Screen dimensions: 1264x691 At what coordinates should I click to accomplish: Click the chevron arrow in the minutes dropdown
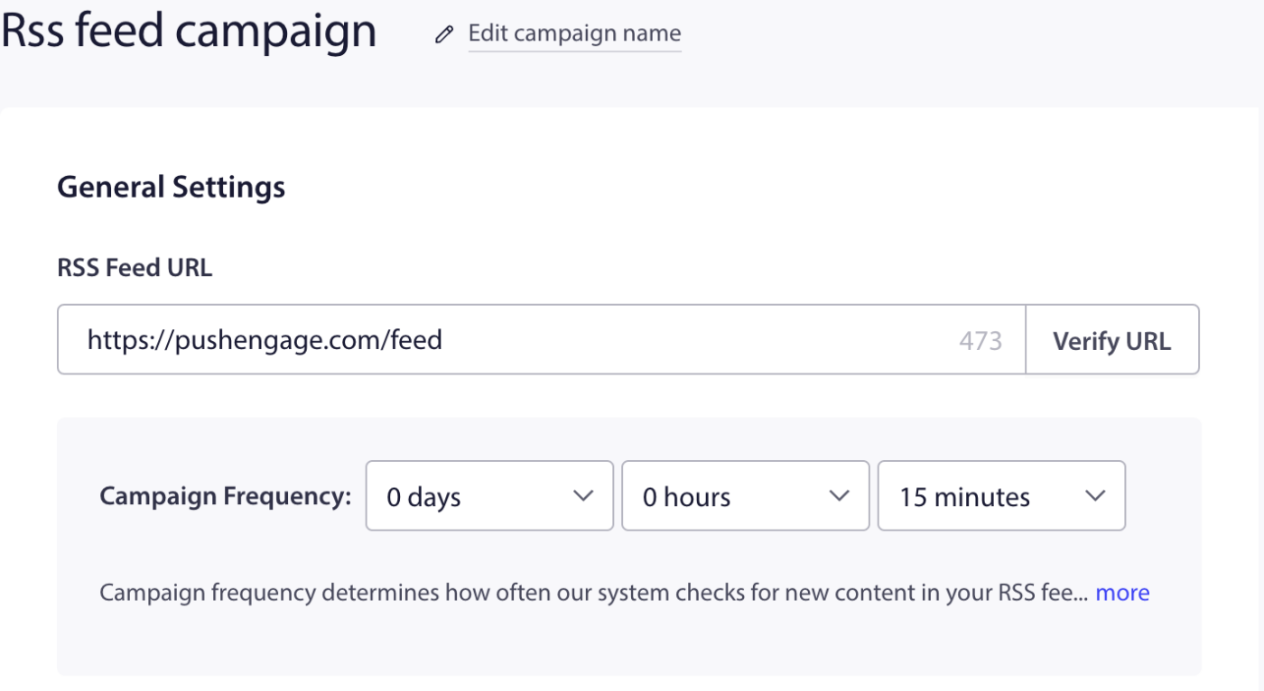pos(1095,496)
